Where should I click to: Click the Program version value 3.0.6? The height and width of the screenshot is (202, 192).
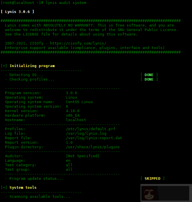click(x=72, y=93)
